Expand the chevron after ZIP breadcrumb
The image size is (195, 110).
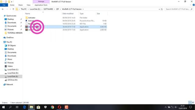pyautogui.click(x=60, y=9)
